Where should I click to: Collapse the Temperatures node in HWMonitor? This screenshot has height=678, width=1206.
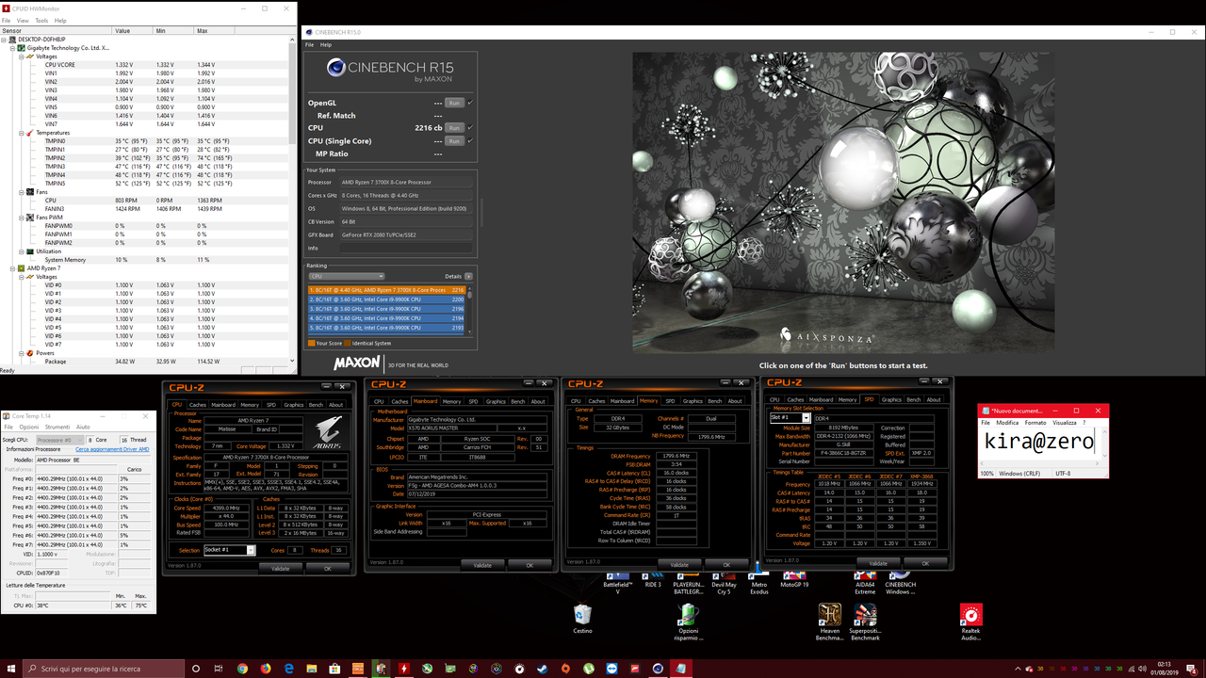pos(21,133)
